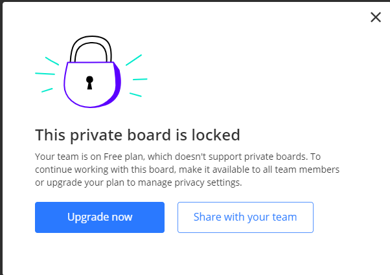The height and width of the screenshot is (275, 390).
Task: Choose Share with your team
Action: click(x=246, y=217)
